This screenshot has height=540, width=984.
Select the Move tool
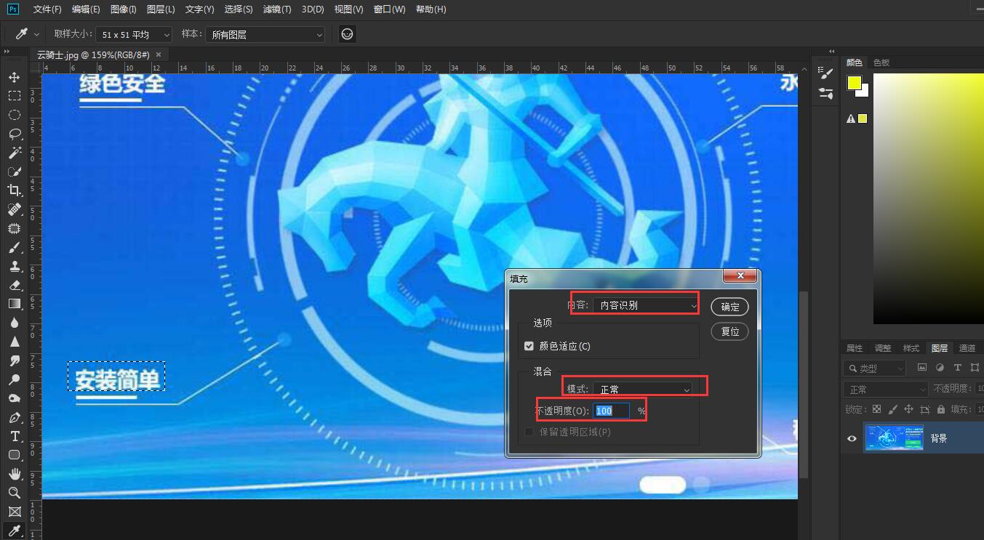click(14, 77)
